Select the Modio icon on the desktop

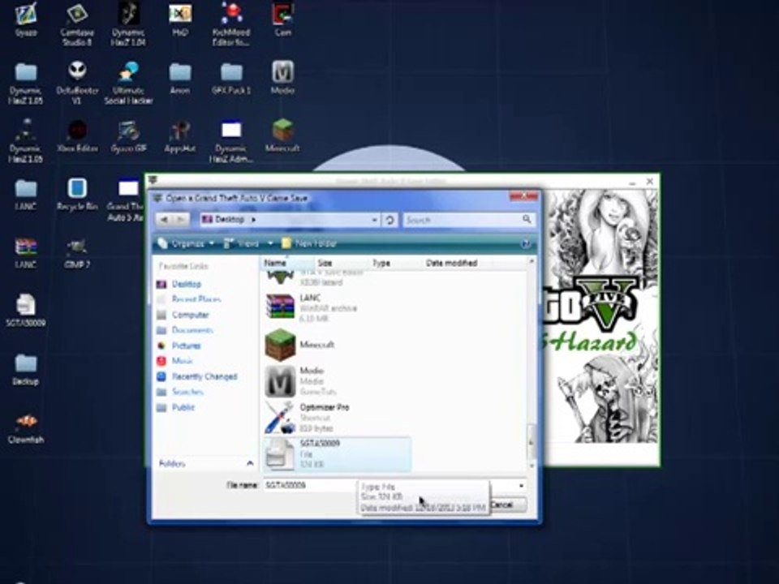282,78
